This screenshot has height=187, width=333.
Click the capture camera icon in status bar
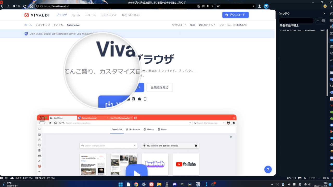(289, 178)
